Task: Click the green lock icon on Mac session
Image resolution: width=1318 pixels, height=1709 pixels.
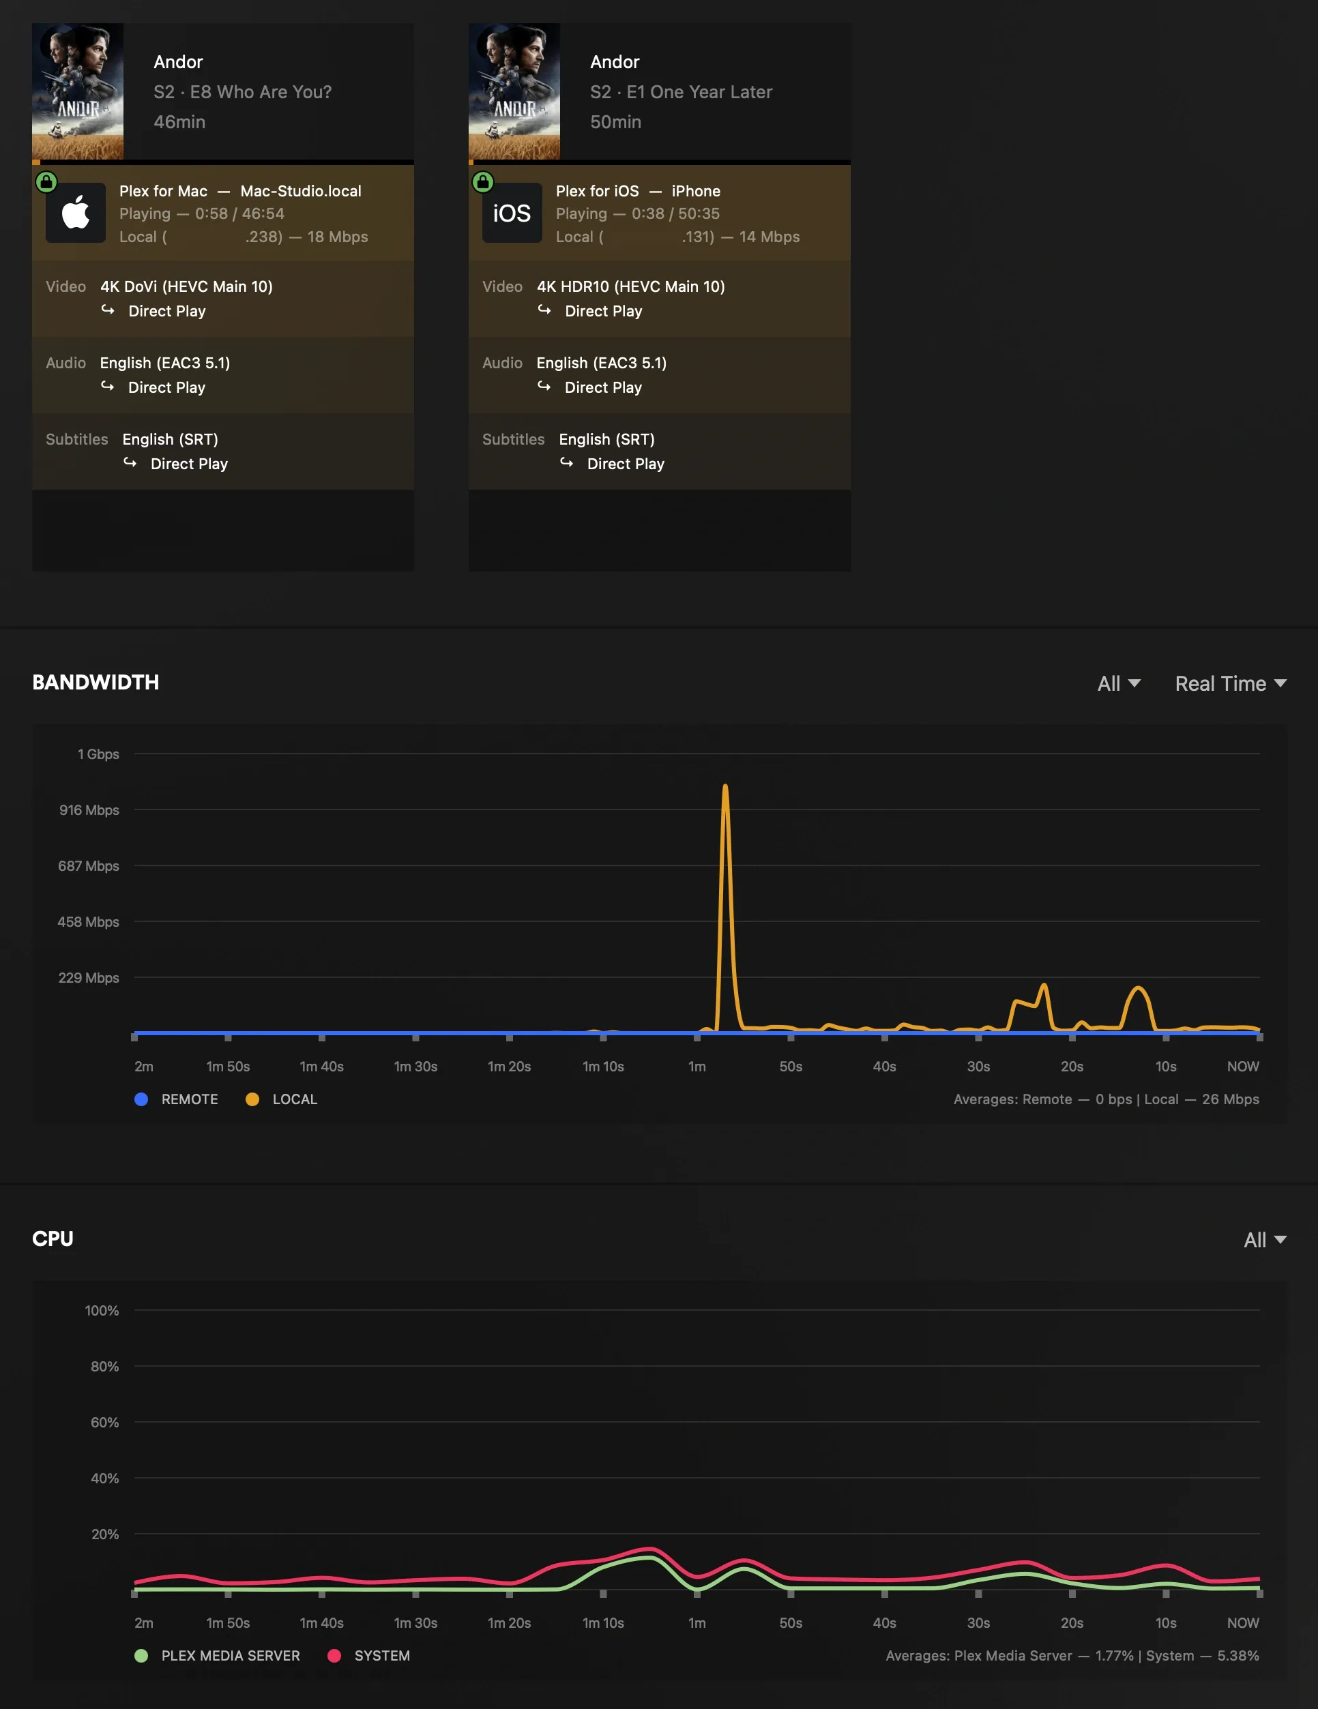Action: (x=46, y=182)
